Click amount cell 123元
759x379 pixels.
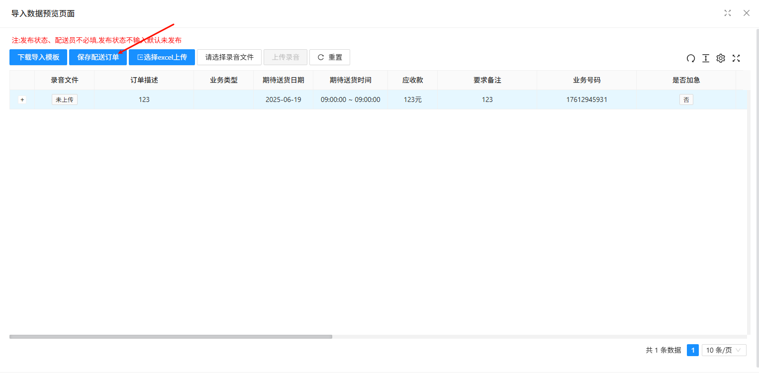pyautogui.click(x=413, y=99)
